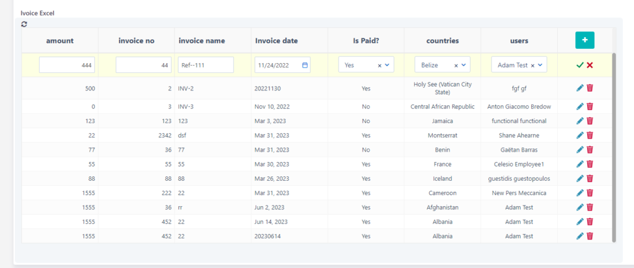Image resolution: width=634 pixels, height=268 pixels.
Task: Clear the Belize country selection
Action: [456, 65]
